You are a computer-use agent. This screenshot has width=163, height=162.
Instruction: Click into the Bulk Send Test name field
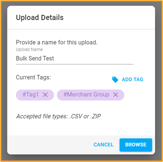point(74,58)
